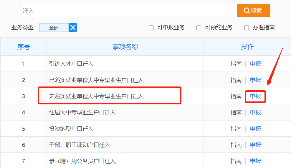Click 申报 for 引进人才户口迁入
This screenshot has height=168, width=296.
(x=255, y=64)
